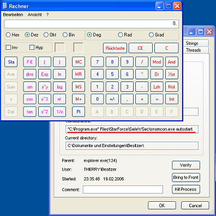Click the equals = button

coord(157,99)
